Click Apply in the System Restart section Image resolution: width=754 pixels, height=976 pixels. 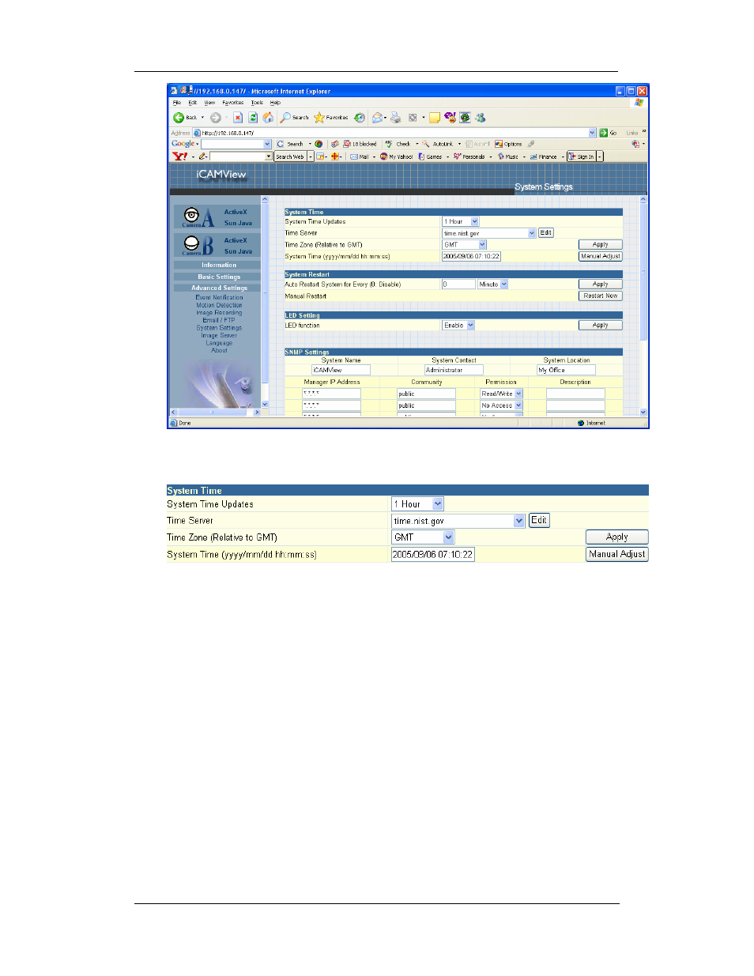601,285
